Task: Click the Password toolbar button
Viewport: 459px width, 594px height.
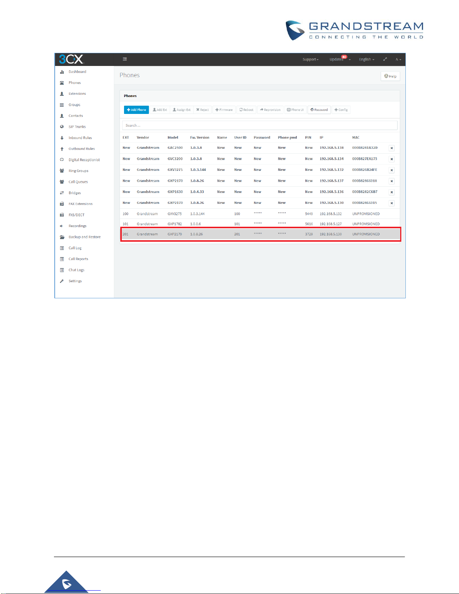Action: (319, 110)
